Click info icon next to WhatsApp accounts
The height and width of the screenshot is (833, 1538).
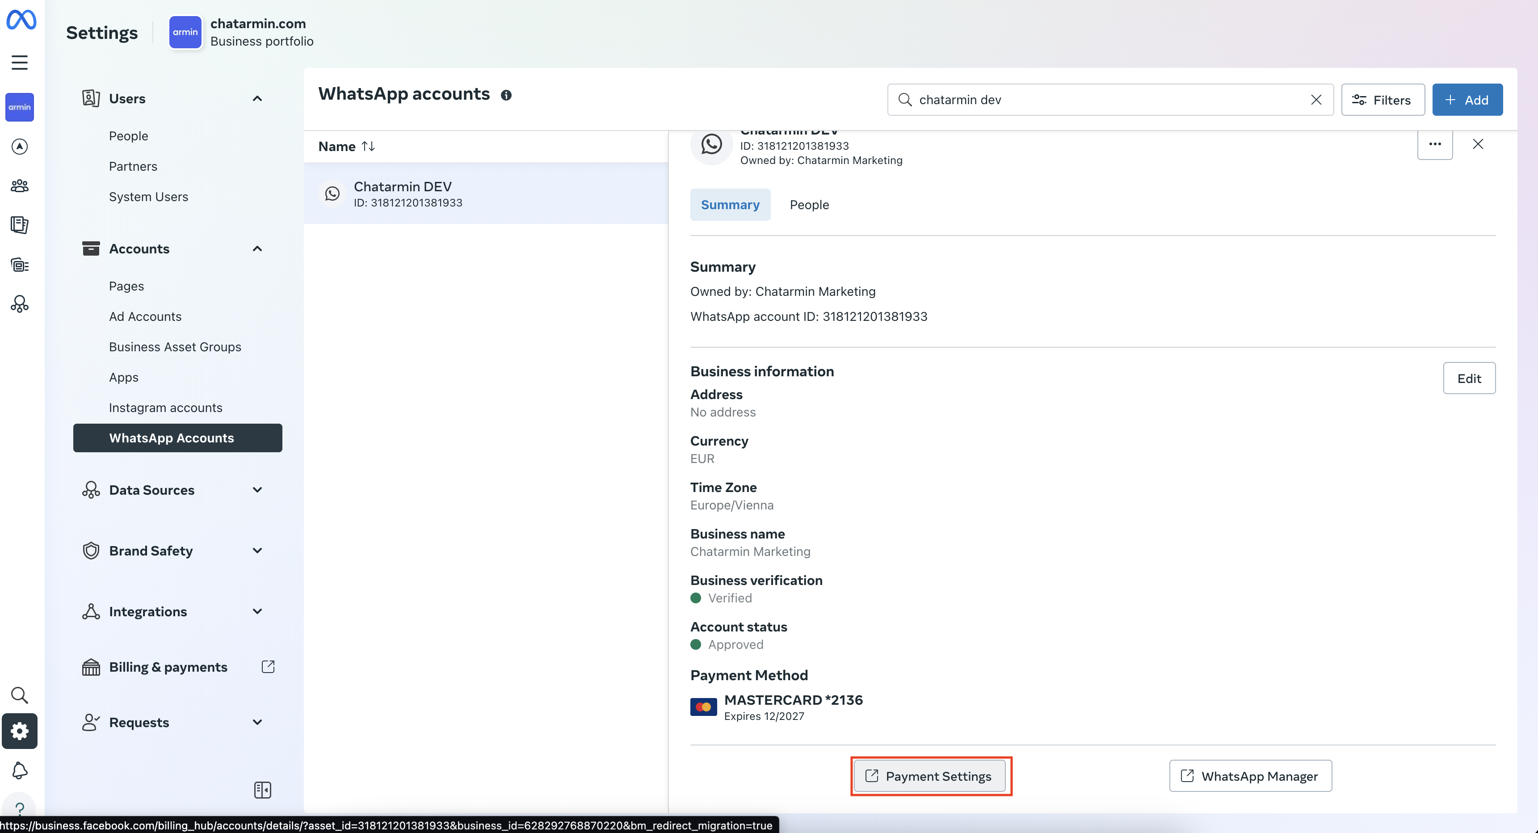tap(506, 95)
